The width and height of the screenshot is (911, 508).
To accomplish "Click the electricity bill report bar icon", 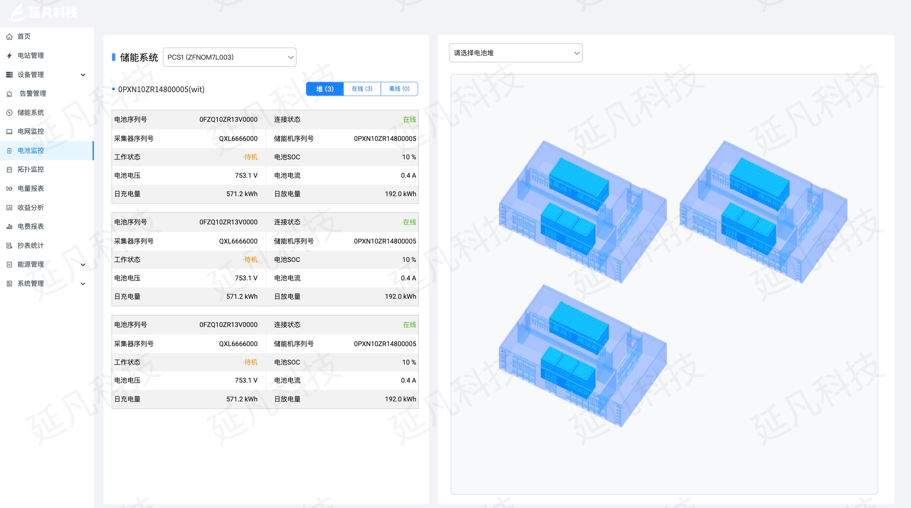I will [9, 227].
